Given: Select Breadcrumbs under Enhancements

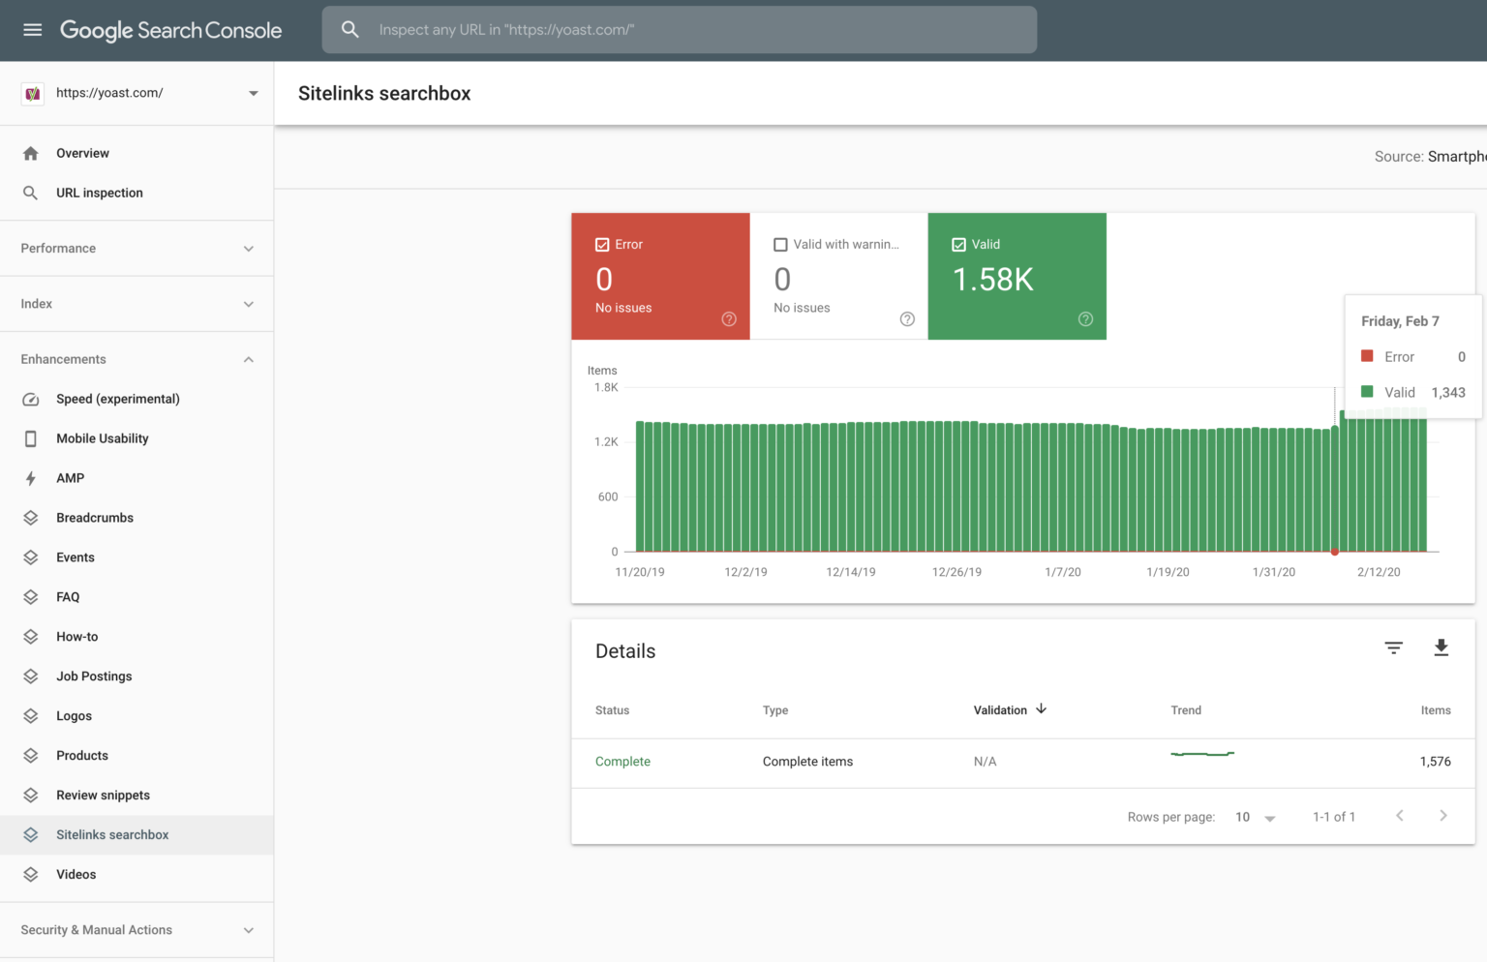Looking at the screenshot, I should [x=94, y=518].
